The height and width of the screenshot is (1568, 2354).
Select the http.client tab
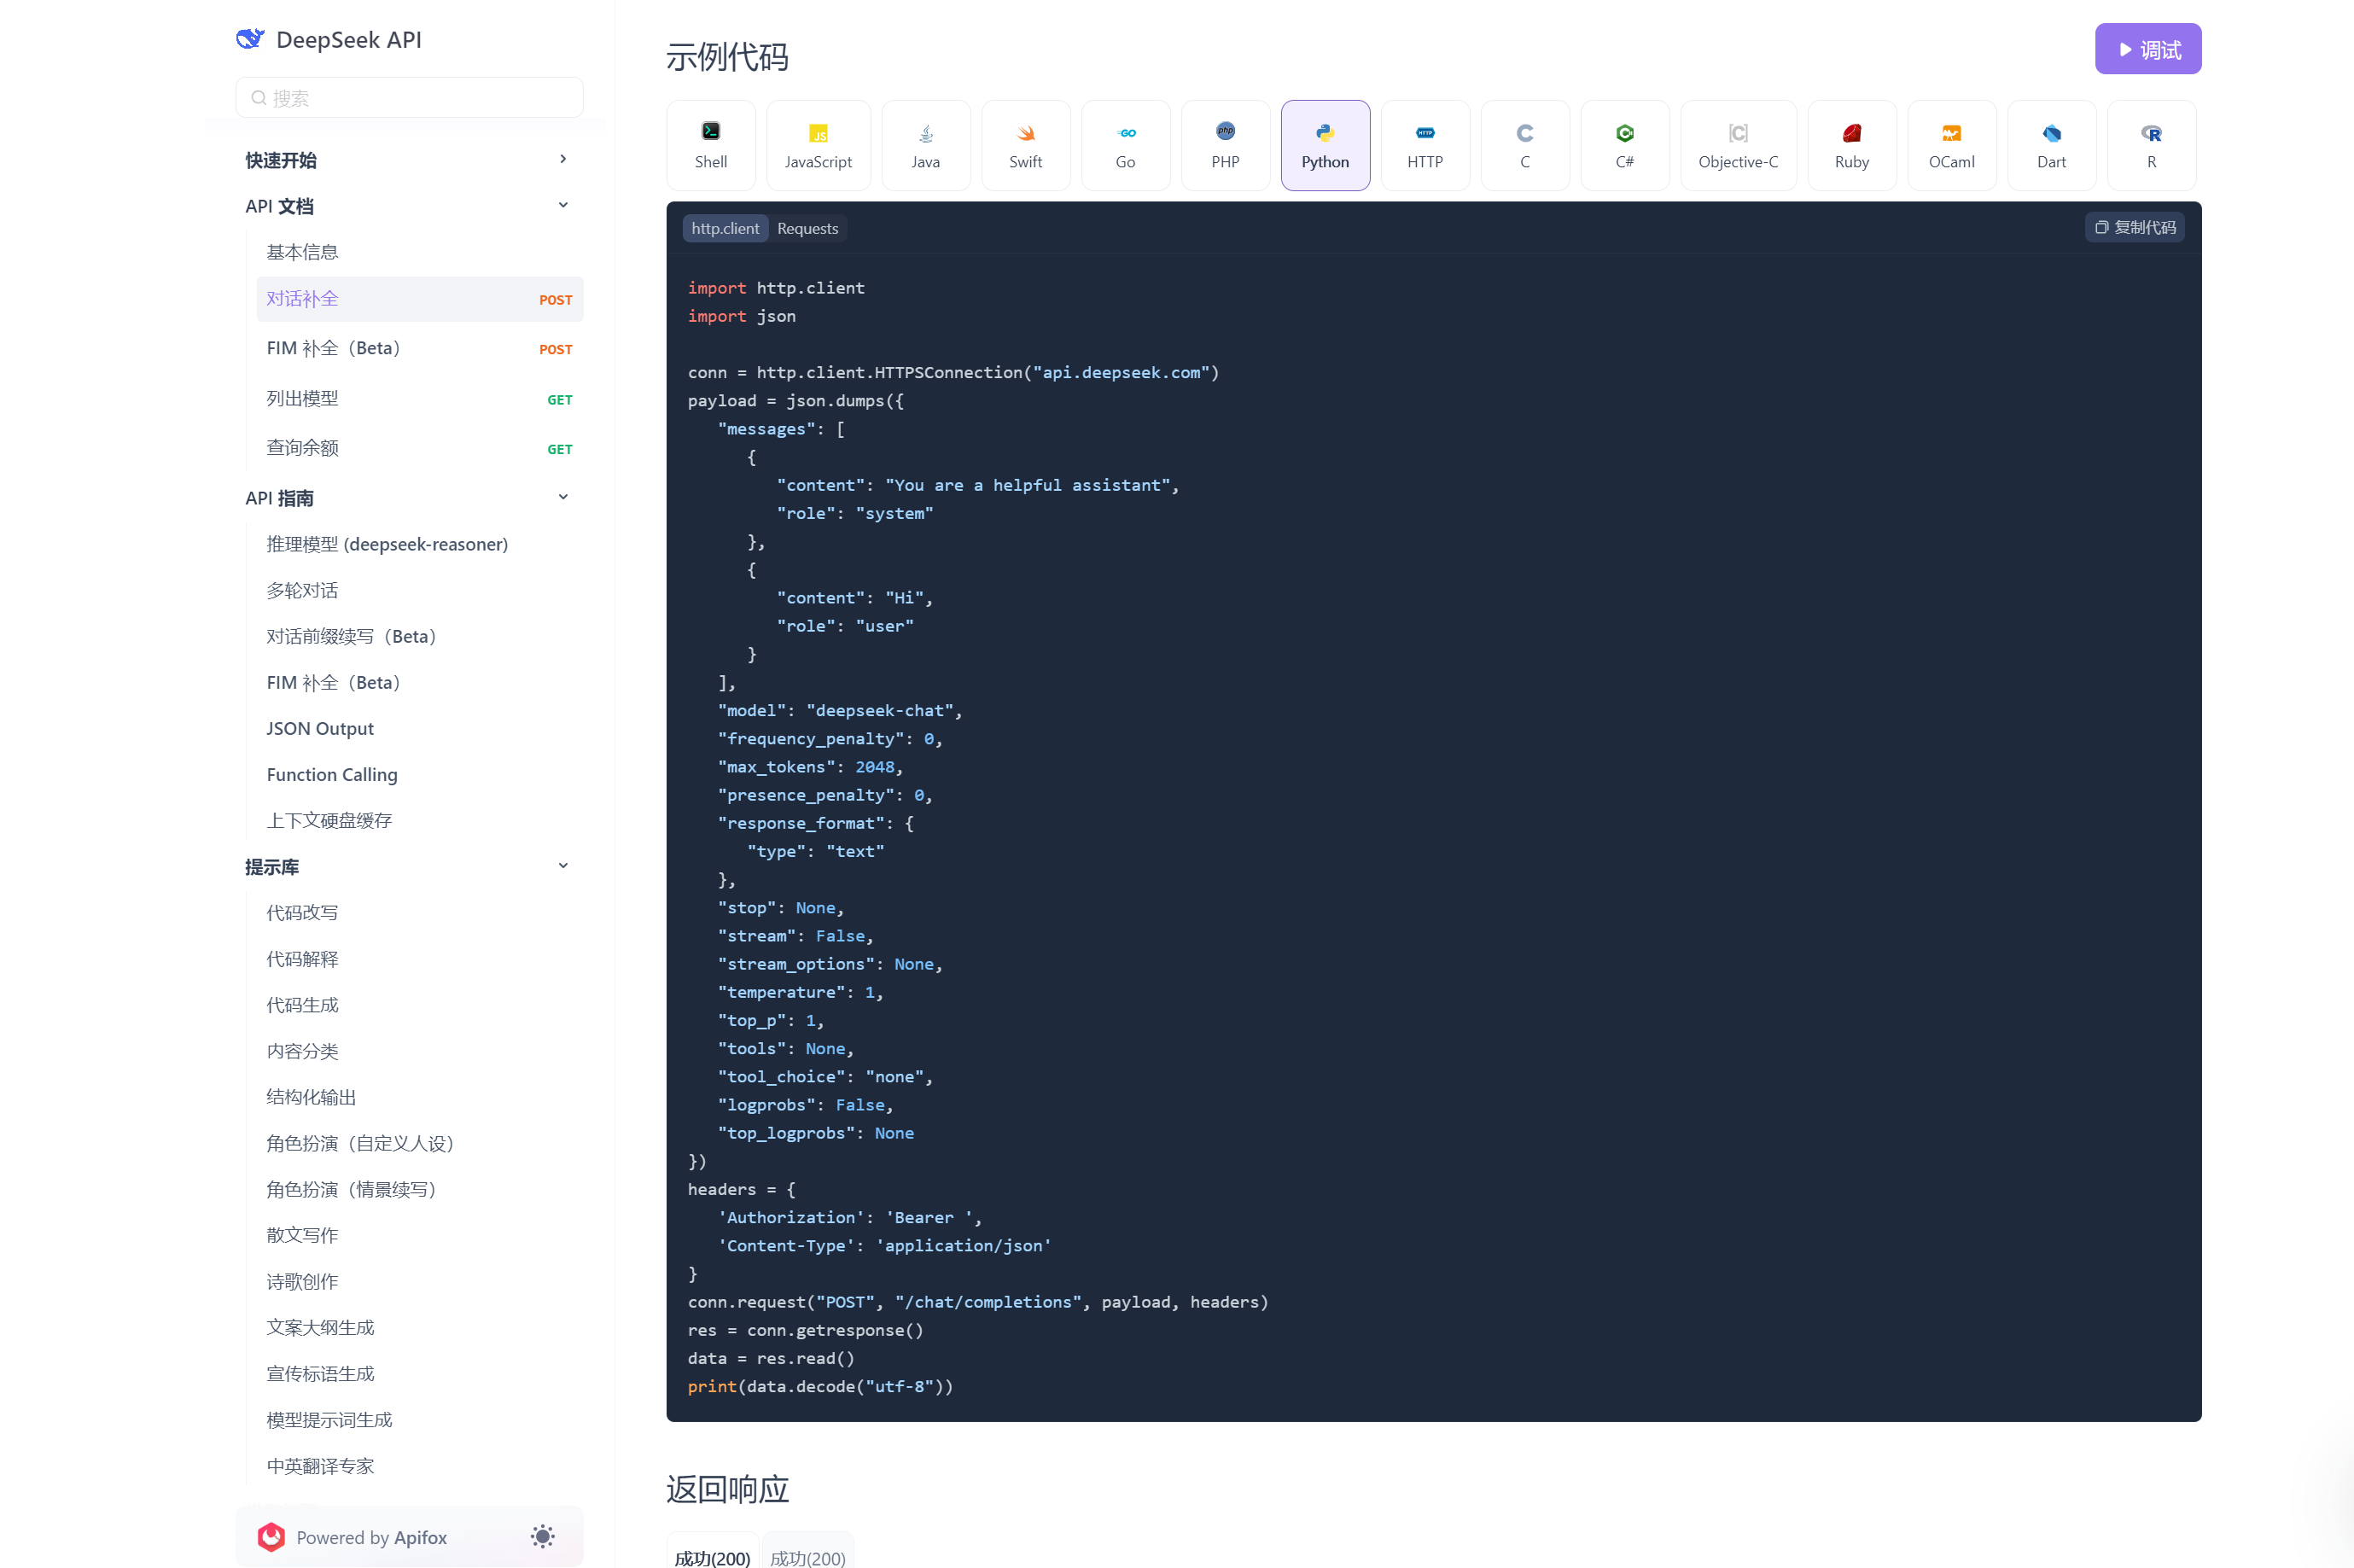click(x=724, y=228)
